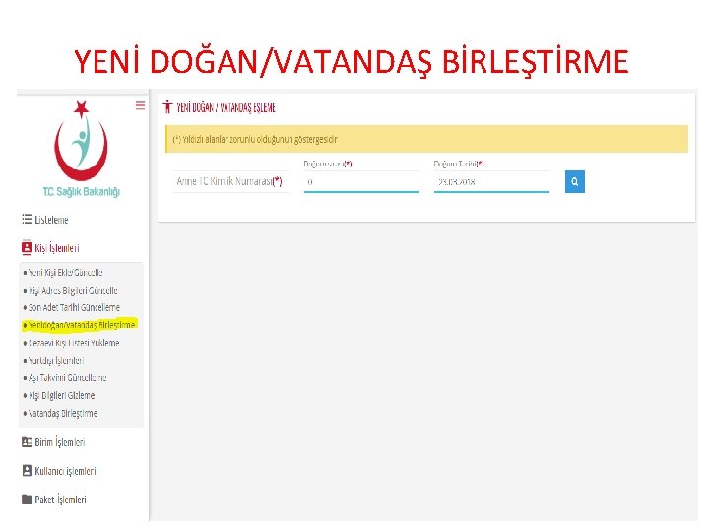The height and width of the screenshot is (532, 709).
Task: Click the person icon beside Yeni Doğan / Vatandaş Eşleme
Action: (x=167, y=106)
